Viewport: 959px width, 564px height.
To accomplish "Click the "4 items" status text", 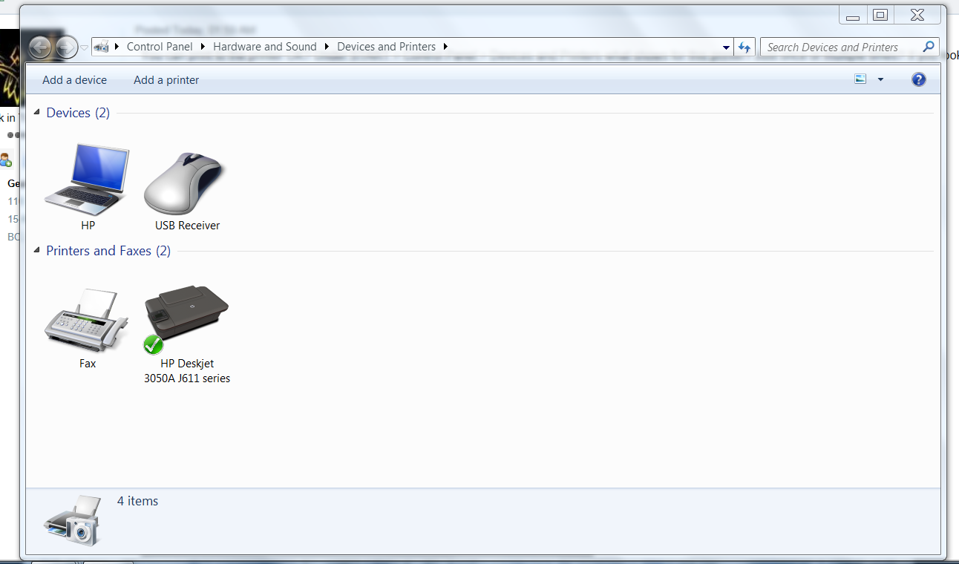I will [138, 501].
